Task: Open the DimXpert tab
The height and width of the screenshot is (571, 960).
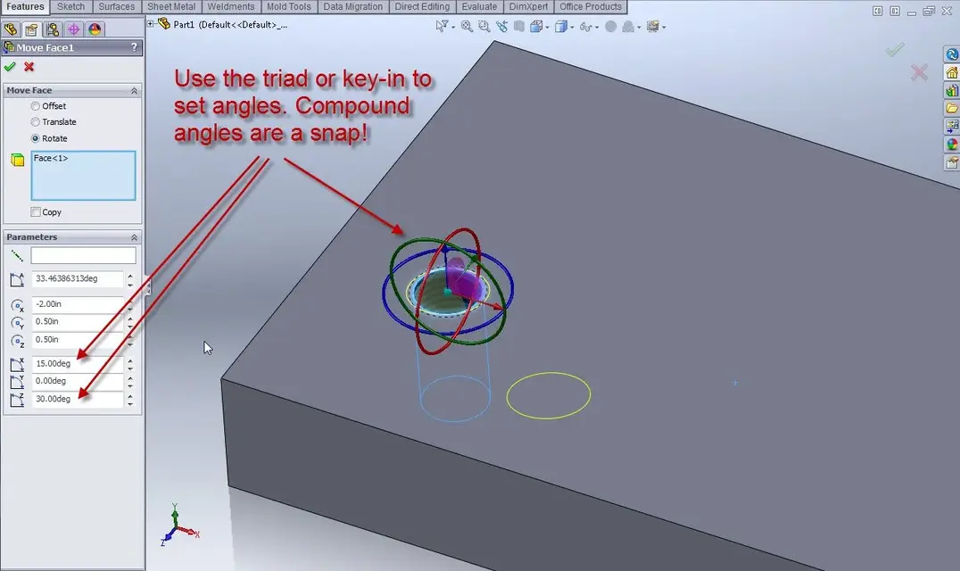Action: pos(528,7)
